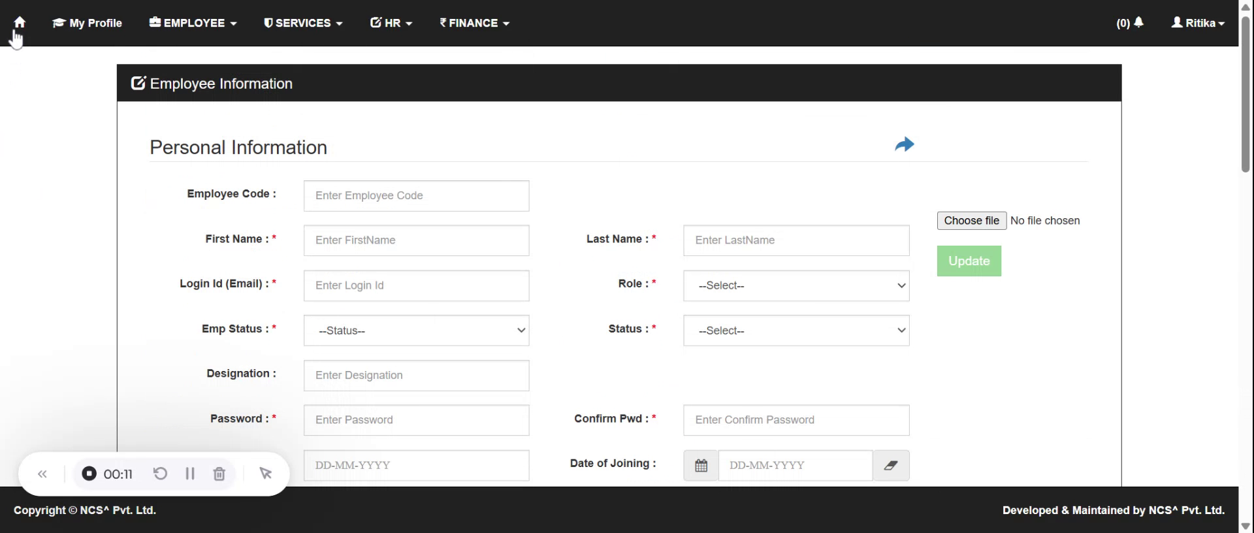1254x533 pixels.
Task: Focus the Designation field
Action: coord(416,376)
